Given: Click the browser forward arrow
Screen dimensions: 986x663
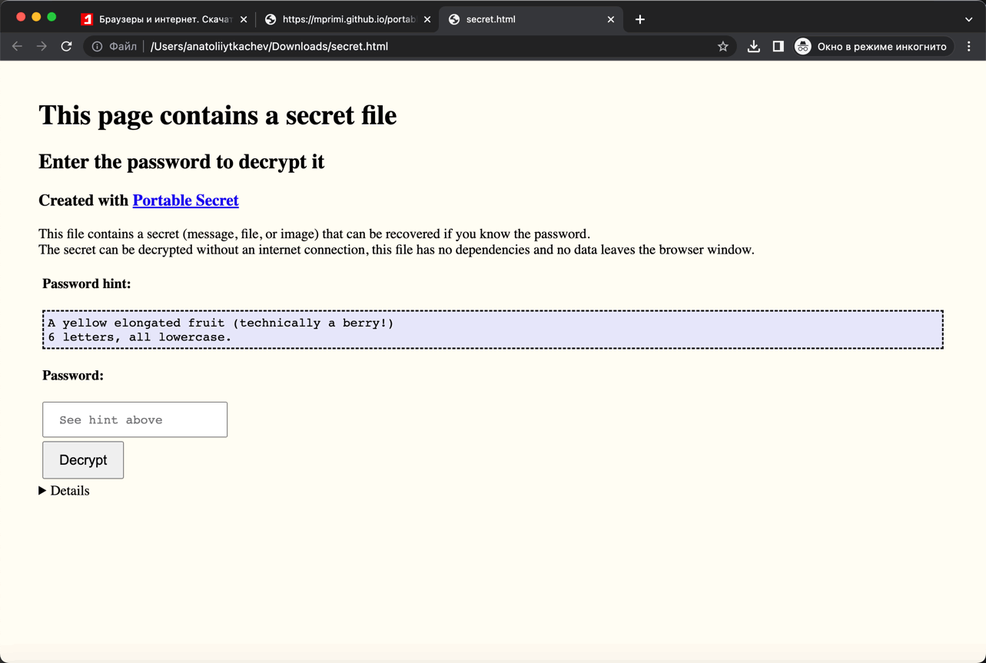Looking at the screenshot, I should pyautogui.click(x=41, y=46).
